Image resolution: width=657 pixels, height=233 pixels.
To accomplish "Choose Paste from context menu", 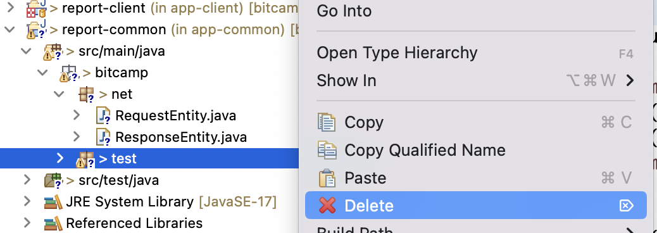I will (475, 178).
